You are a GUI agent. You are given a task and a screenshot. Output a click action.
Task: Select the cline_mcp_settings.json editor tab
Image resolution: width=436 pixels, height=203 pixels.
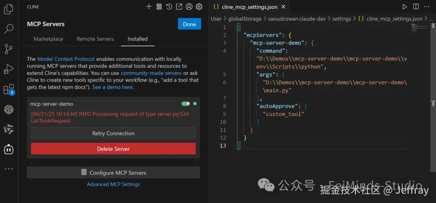[x=249, y=7]
